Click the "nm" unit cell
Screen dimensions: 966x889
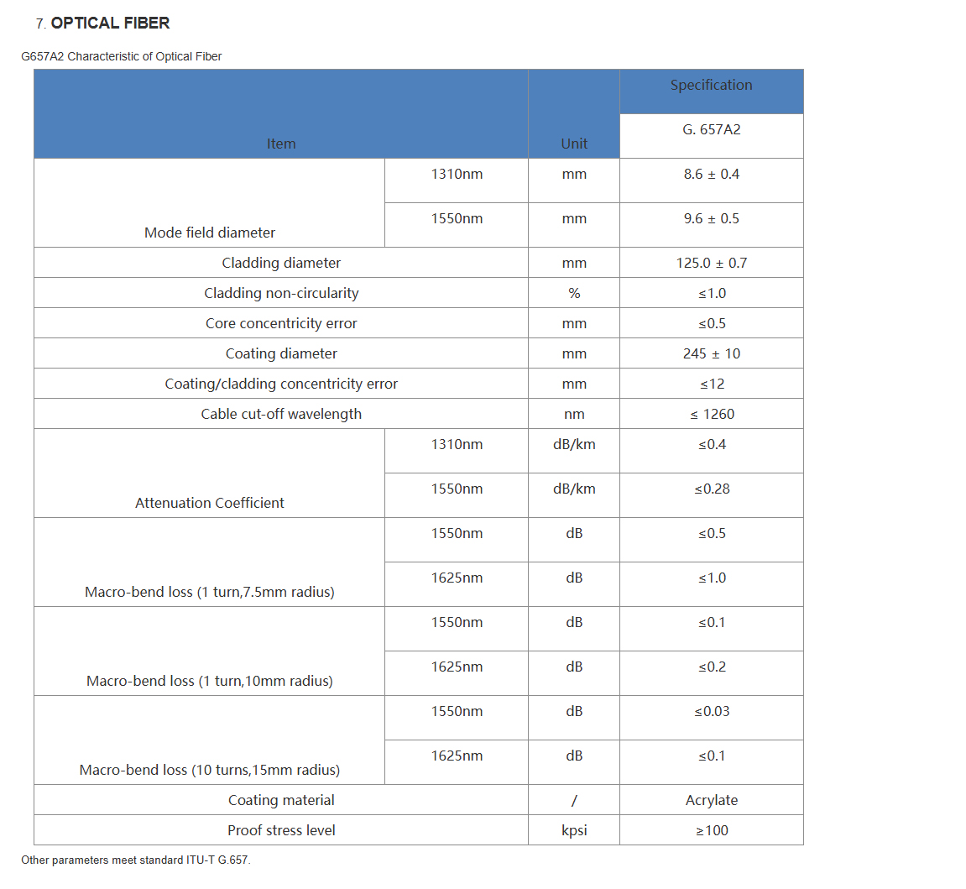click(573, 414)
